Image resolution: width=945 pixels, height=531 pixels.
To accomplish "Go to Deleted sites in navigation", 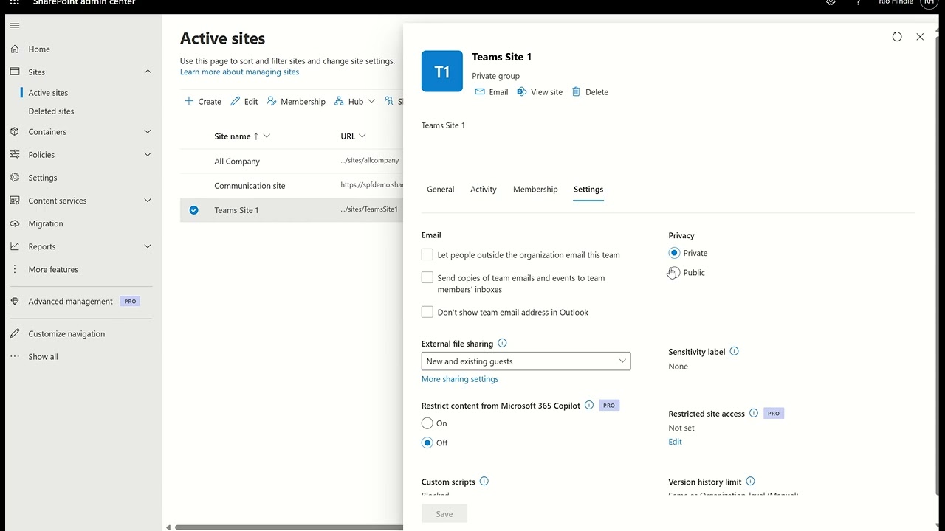I will [51, 111].
